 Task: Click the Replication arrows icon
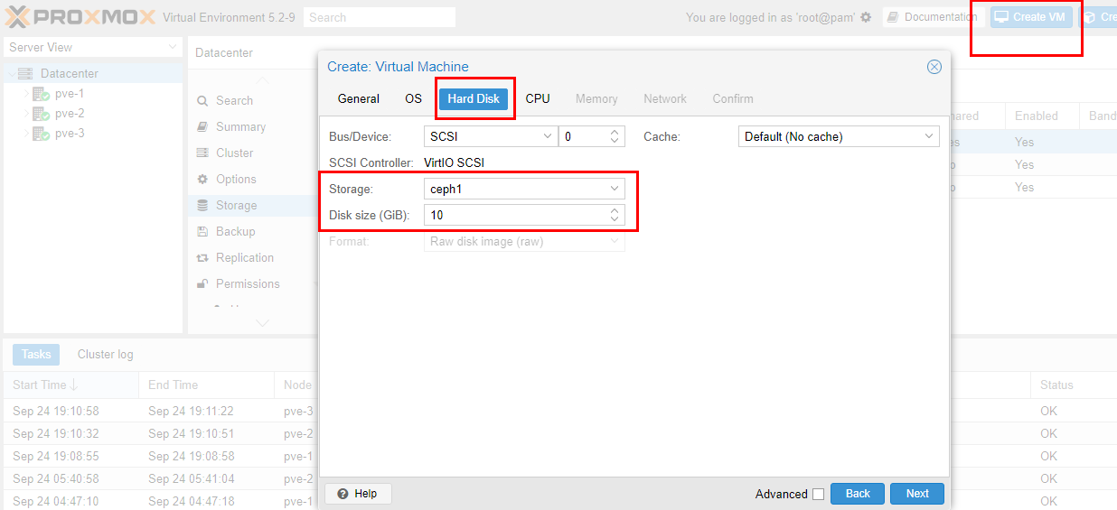[x=202, y=258]
